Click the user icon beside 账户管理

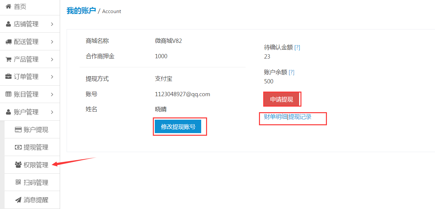click(8, 112)
